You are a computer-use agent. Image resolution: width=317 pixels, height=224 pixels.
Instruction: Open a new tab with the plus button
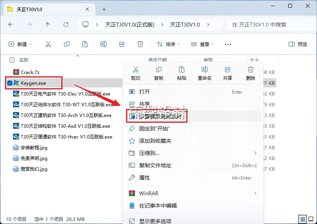pos(104,9)
